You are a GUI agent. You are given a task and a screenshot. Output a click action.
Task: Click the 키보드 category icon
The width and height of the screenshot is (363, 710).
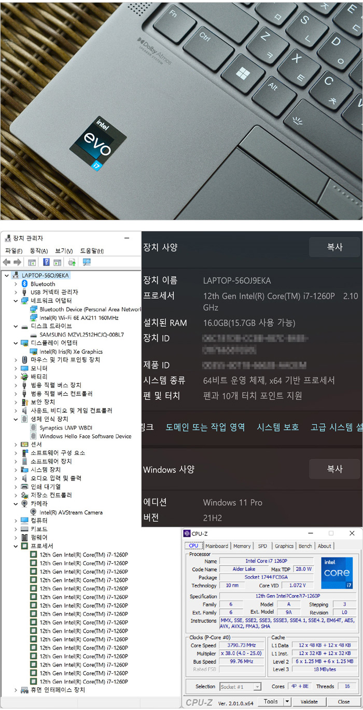tap(24, 529)
